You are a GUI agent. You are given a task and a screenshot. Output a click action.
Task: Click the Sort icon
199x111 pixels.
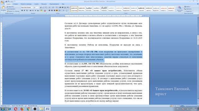[x=65, y=7]
